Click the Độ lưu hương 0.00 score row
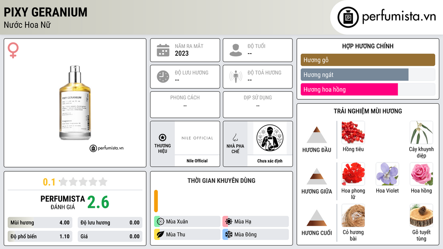 click(110, 223)
